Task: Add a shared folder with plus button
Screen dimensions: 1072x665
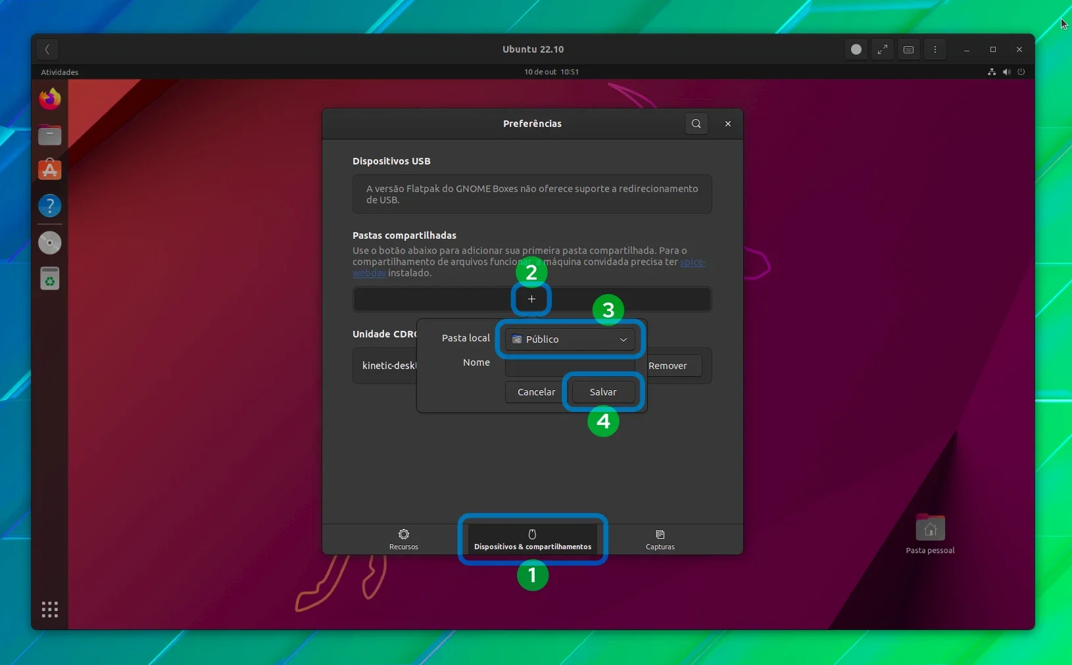Action: 531,299
